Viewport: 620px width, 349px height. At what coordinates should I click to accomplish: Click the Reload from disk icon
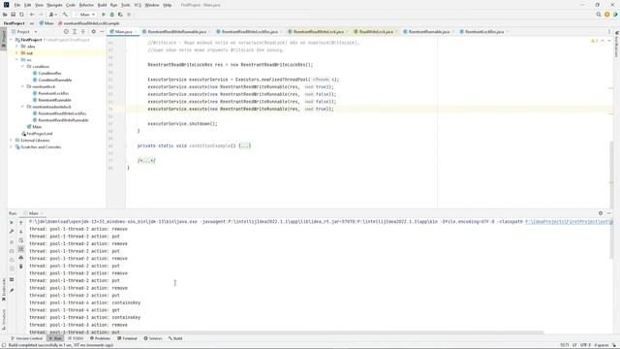tap(21, 15)
